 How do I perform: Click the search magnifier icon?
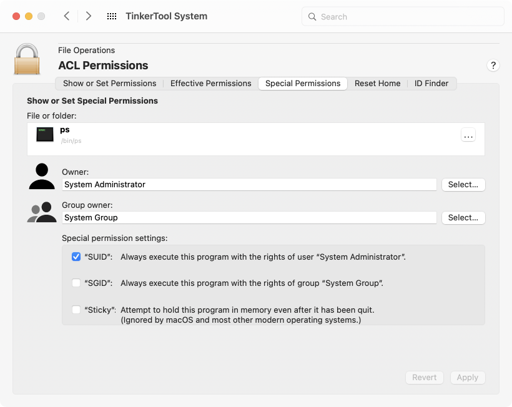312,17
